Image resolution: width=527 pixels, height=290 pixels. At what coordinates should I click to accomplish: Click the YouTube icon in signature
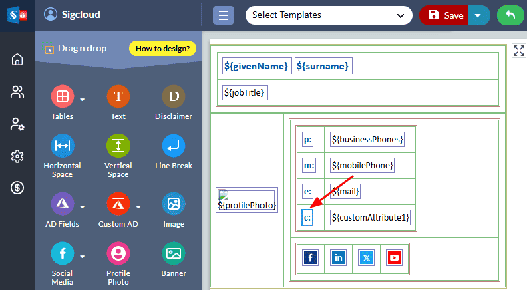pos(394,257)
